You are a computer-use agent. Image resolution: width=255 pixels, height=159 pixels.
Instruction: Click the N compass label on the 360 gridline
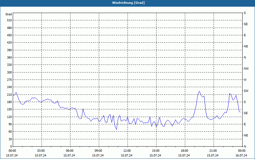click(245, 58)
